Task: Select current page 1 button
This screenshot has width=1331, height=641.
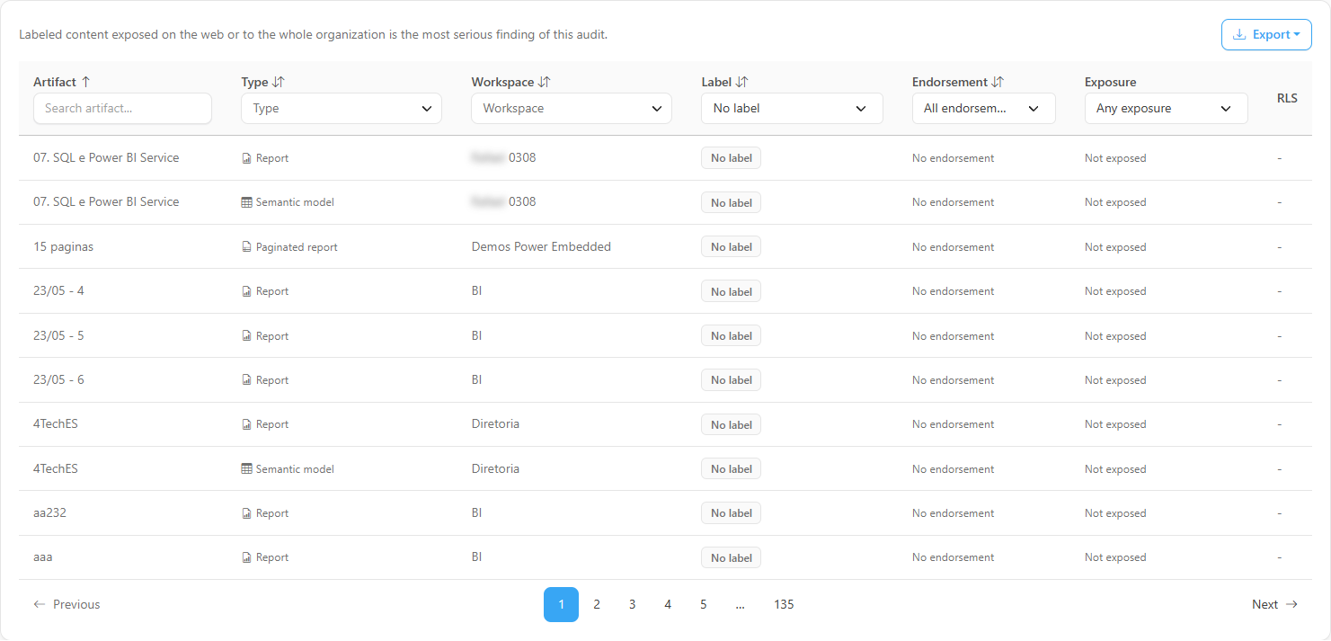Action: (561, 605)
